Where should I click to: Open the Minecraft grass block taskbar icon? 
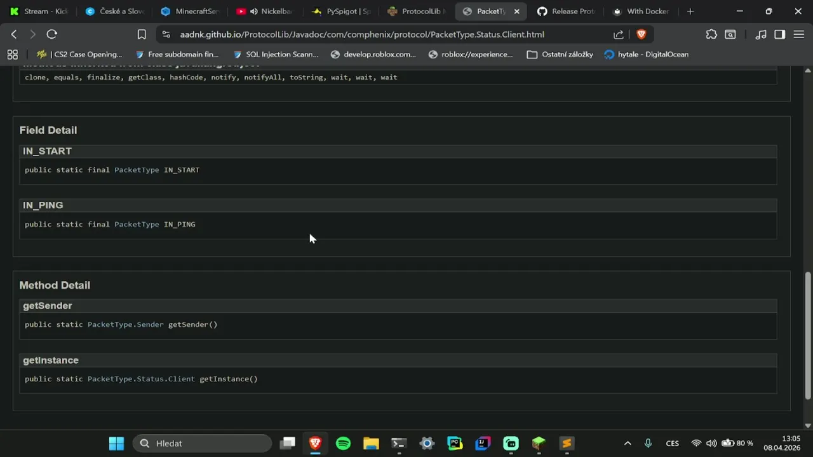(x=539, y=443)
